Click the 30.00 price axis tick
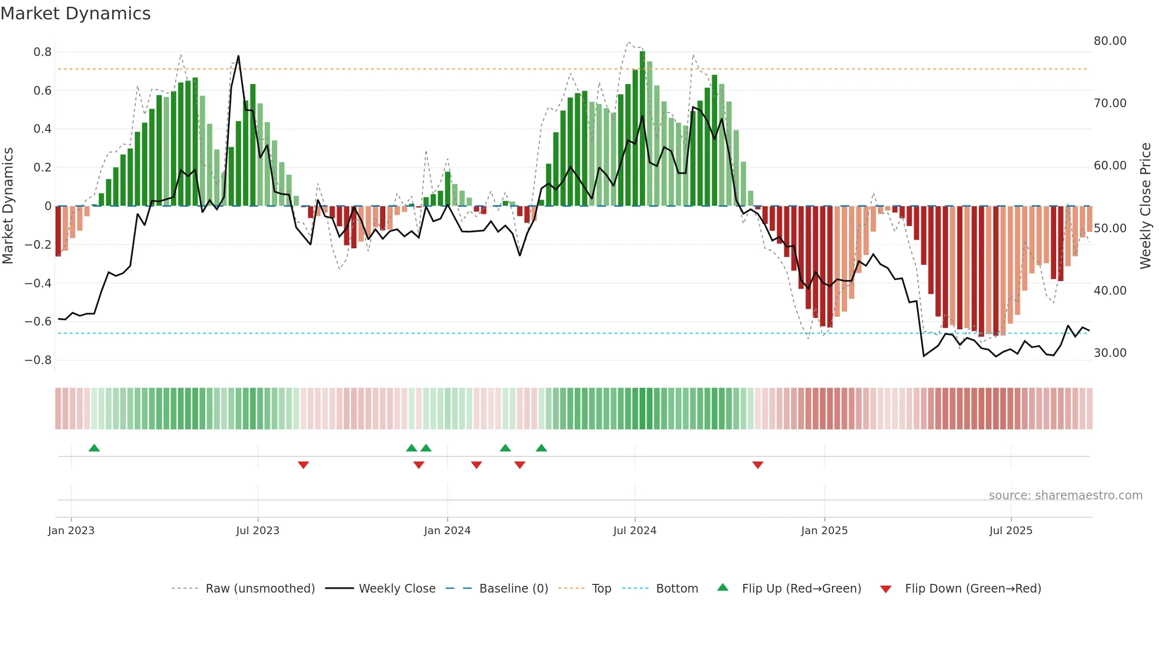The width and height of the screenshot is (1159, 652). tap(1110, 353)
